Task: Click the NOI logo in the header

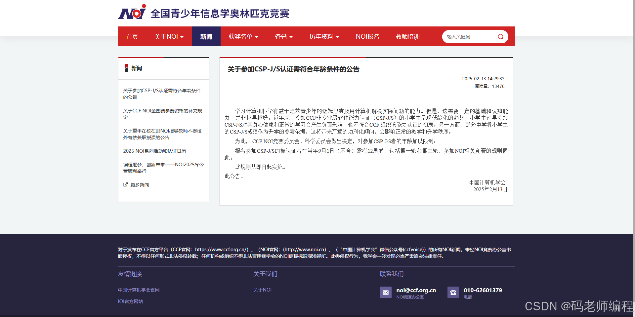Action: click(x=132, y=12)
